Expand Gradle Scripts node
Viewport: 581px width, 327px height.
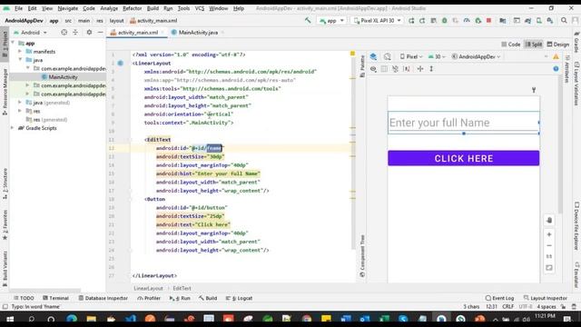coord(12,128)
